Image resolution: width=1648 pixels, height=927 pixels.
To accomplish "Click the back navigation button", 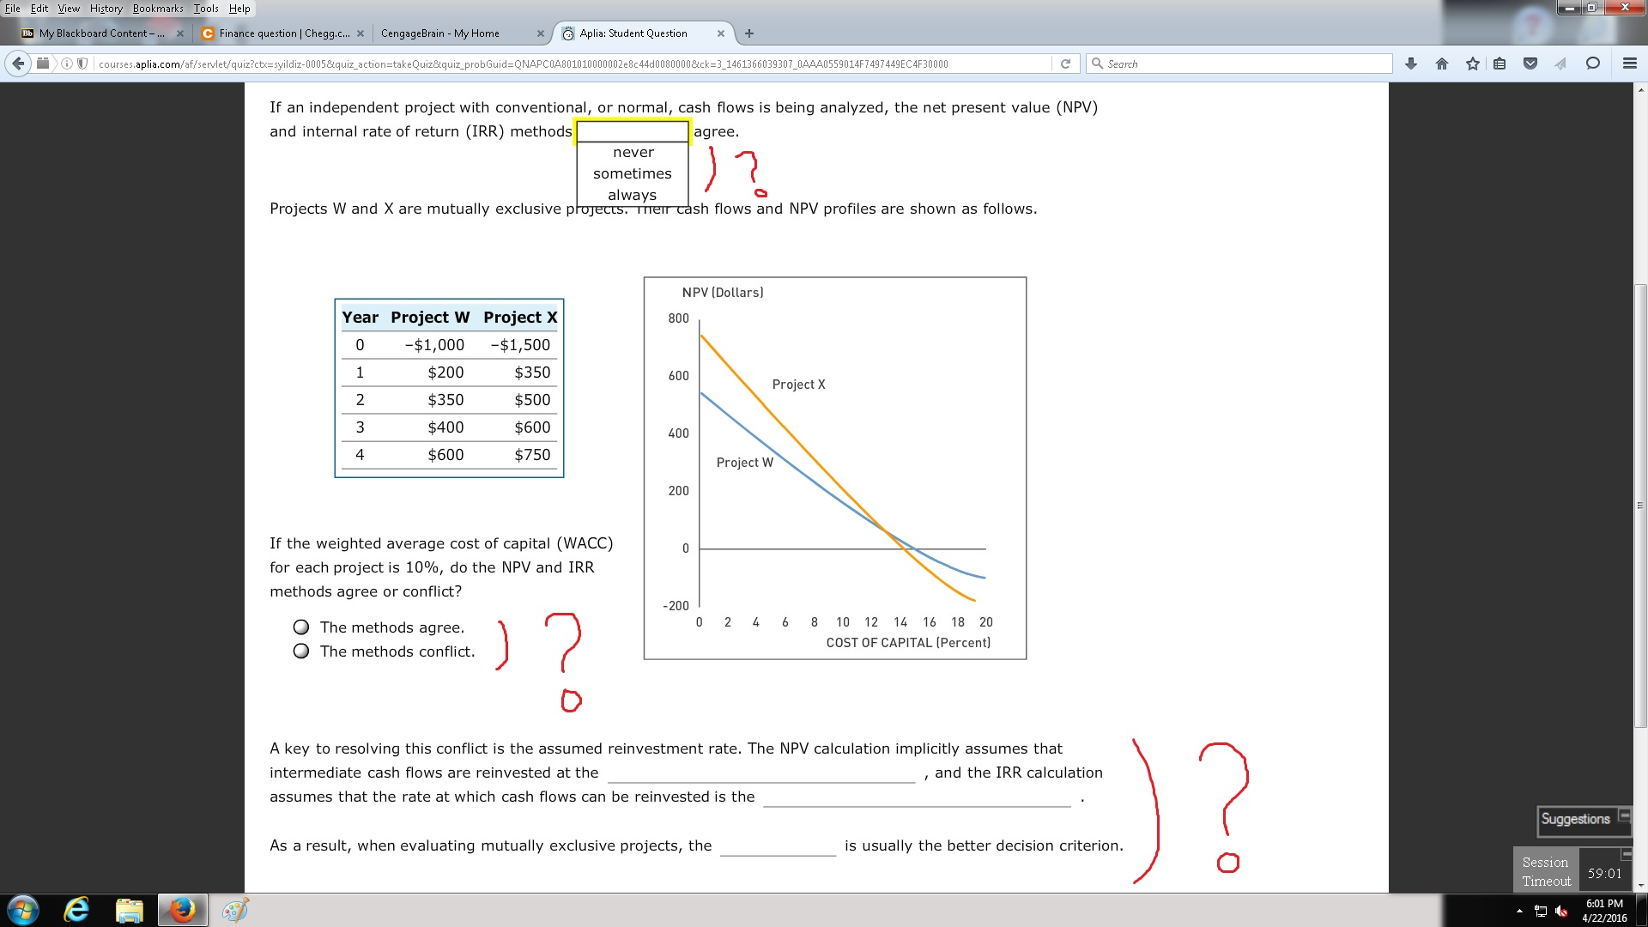I will tap(16, 64).
